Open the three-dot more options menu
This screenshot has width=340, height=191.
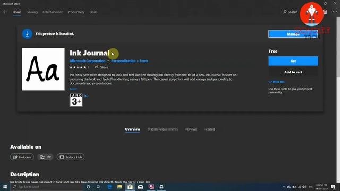click(335, 12)
